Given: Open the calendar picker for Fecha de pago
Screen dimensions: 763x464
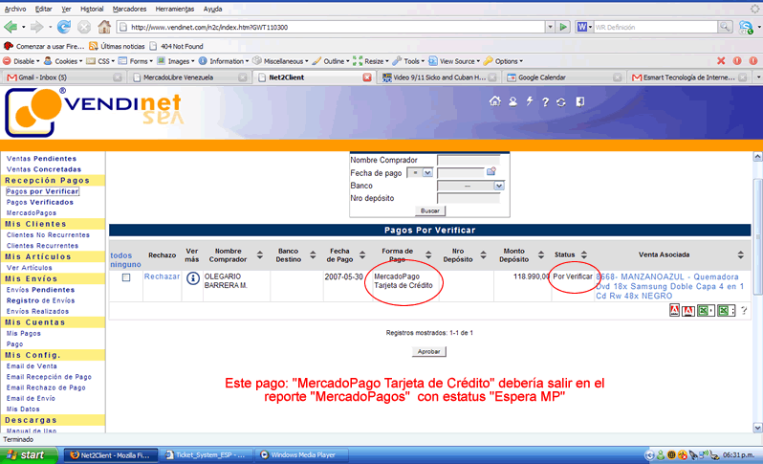Looking at the screenshot, I should (x=491, y=171).
